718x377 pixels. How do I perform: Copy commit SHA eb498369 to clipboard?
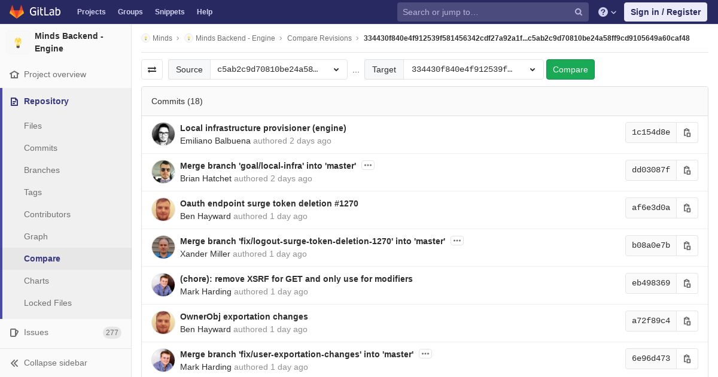687,284
